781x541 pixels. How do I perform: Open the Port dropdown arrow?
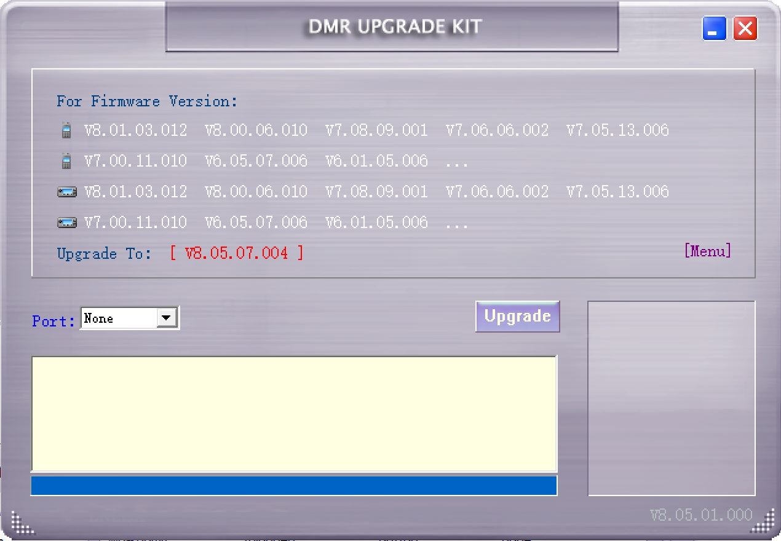167,318
